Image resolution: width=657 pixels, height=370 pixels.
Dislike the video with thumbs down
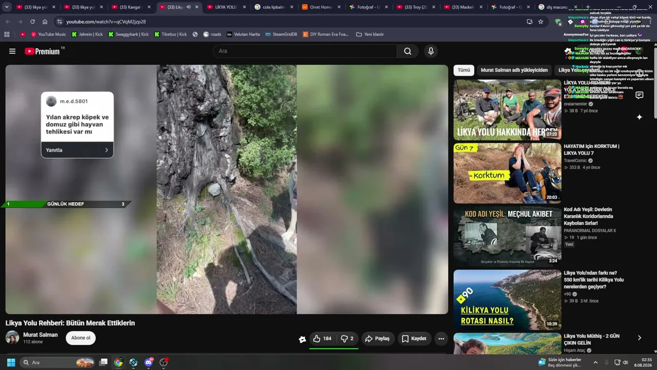point(347,339)
